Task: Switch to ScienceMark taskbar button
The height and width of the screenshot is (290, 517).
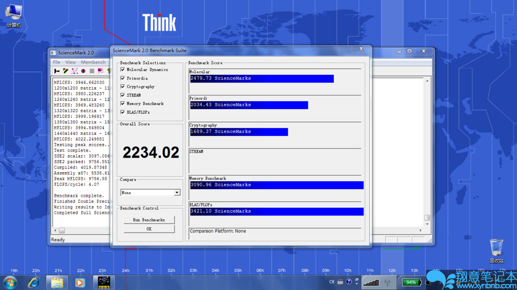Action: (104, 282)
